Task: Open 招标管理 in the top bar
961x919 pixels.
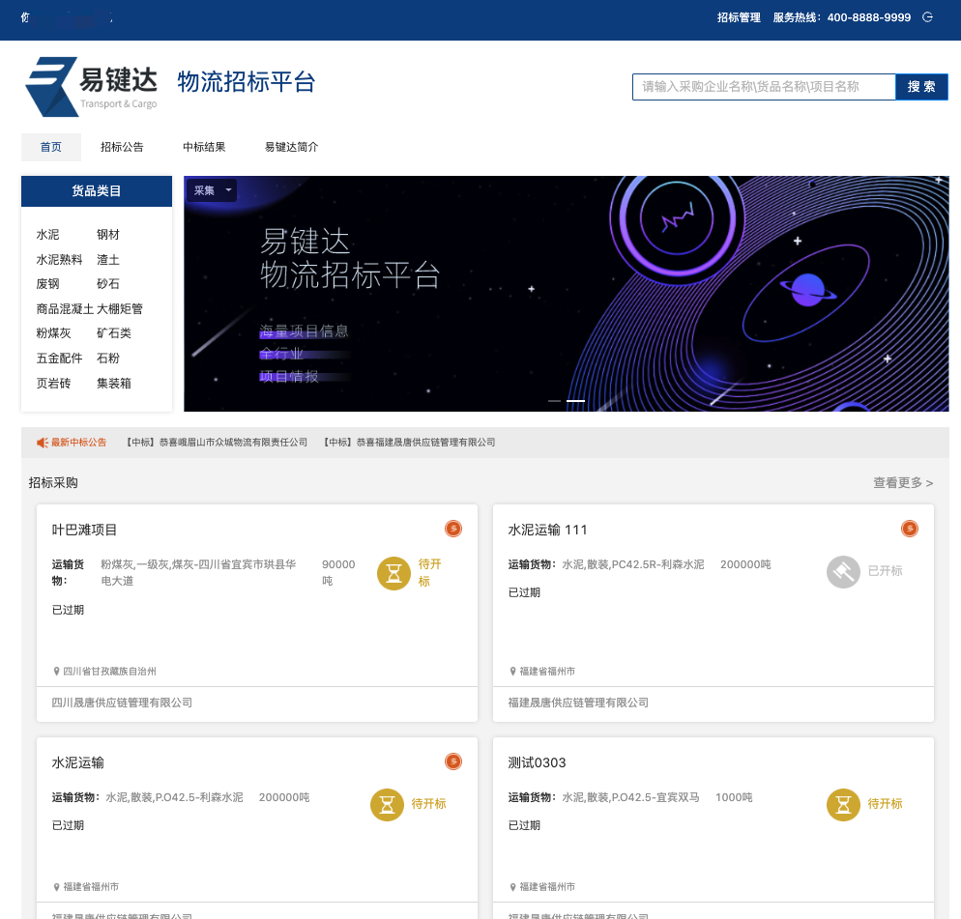Action: 739,17
